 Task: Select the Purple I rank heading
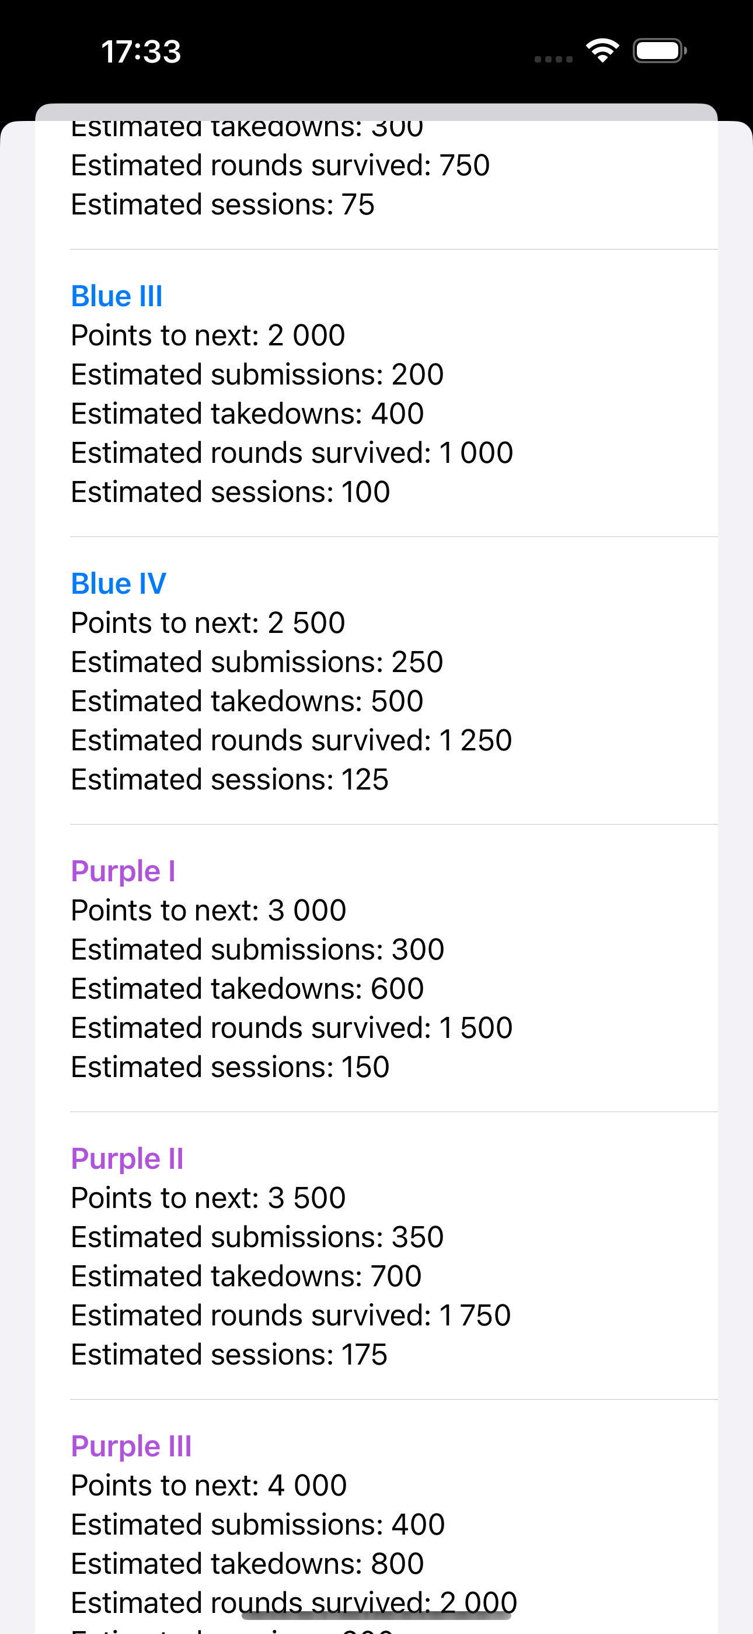click(123, 871)
